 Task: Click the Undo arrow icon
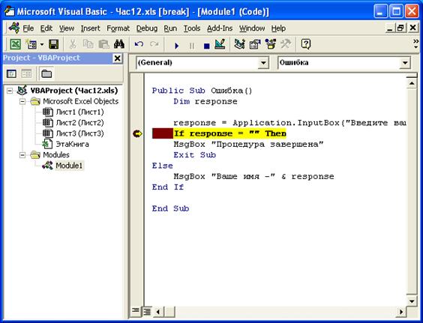tap(139, 44)
